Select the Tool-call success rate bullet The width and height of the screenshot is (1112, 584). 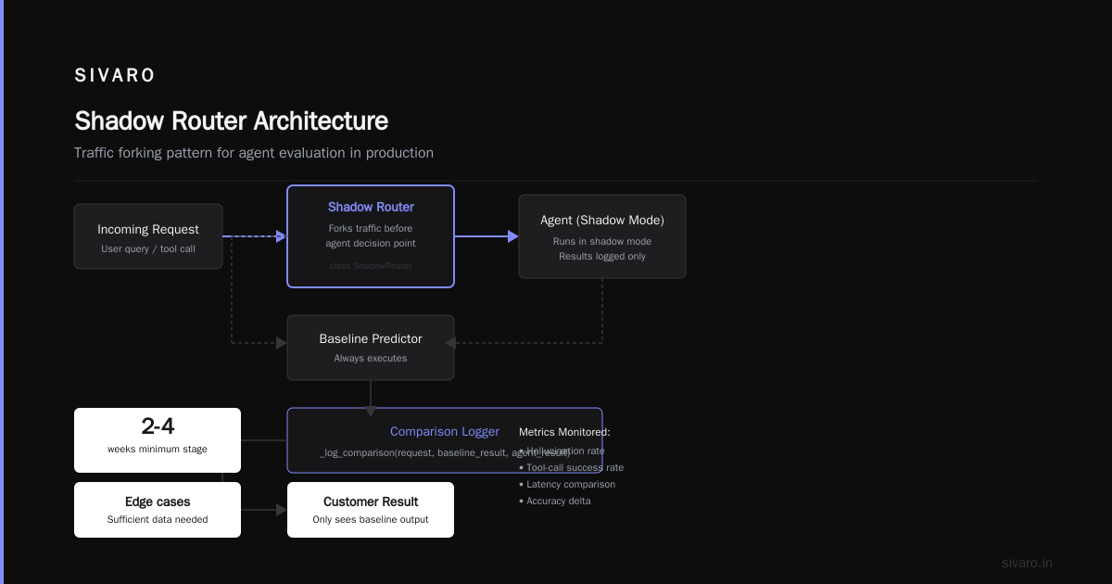571,467
